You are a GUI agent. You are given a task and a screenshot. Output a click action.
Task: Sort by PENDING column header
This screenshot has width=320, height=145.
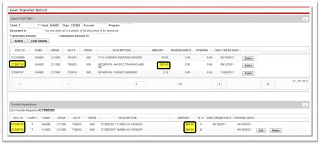tap(202, 50)
